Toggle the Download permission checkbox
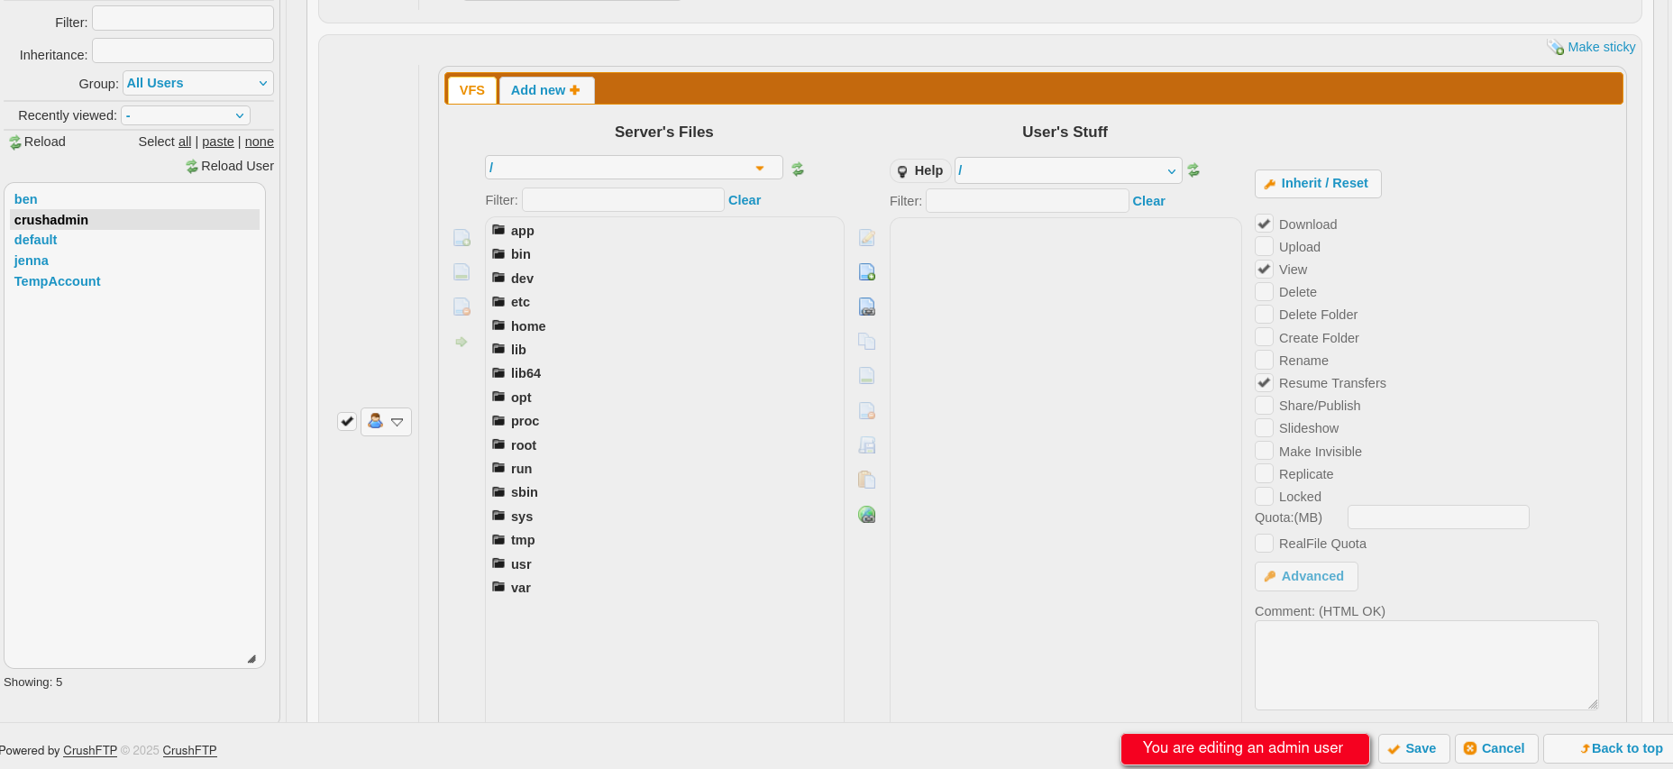Image resolution: width=1673 pixels, height=769 pixels. [1265, 224]
